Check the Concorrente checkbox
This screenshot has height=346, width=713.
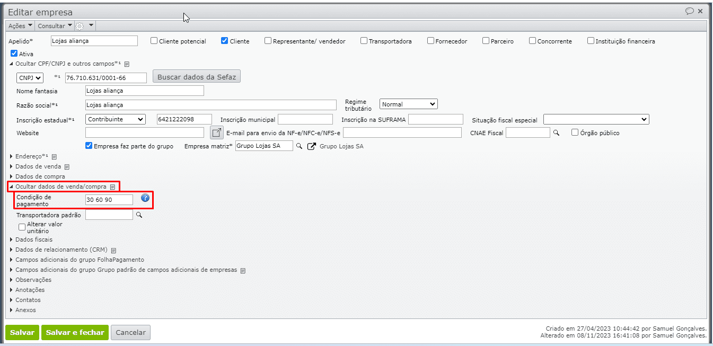click(x=533, y=41)
